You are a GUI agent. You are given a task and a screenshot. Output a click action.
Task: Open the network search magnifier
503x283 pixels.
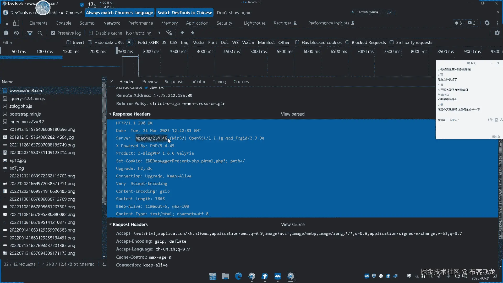coord(40,33)
